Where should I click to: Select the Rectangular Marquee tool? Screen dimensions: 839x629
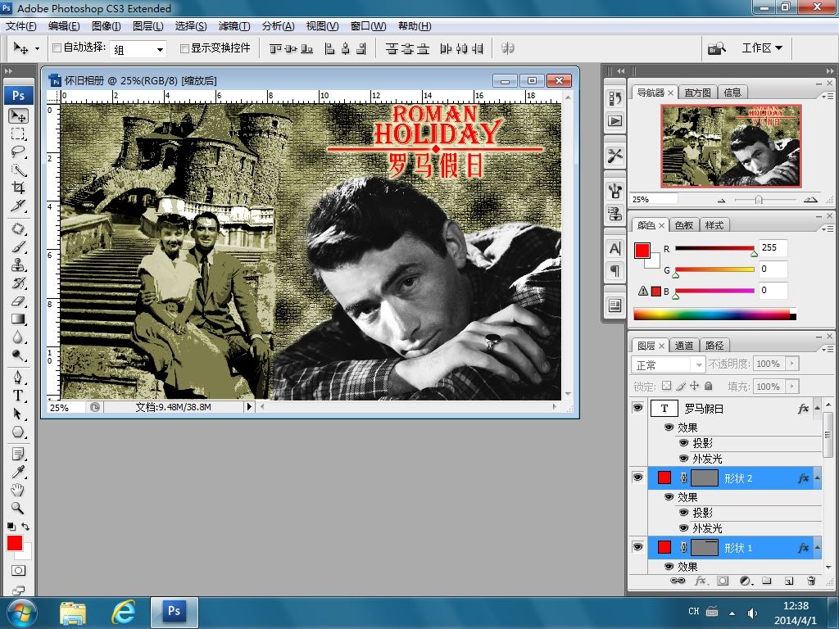point(19,133)
